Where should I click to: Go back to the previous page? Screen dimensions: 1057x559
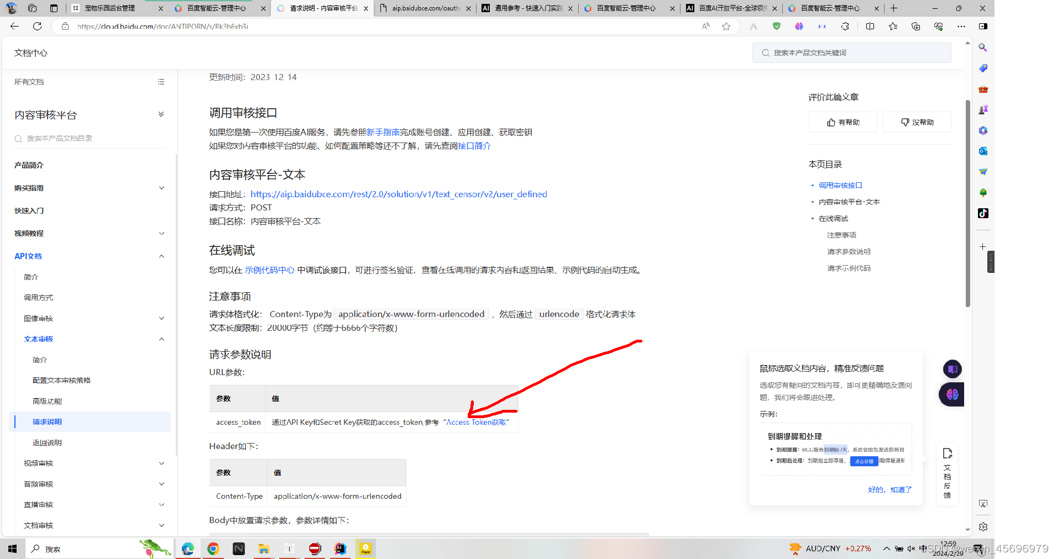pos(14,26)
